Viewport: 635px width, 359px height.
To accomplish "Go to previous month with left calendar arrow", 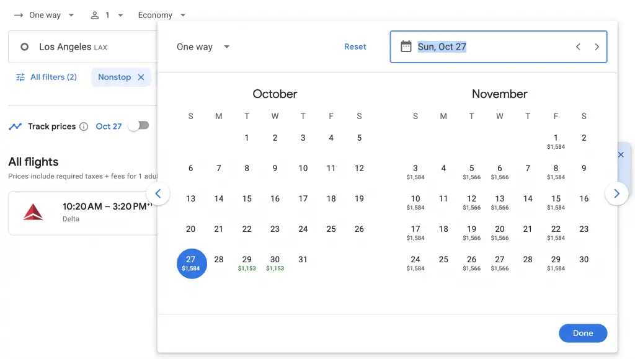I will [x=158, y=193].
